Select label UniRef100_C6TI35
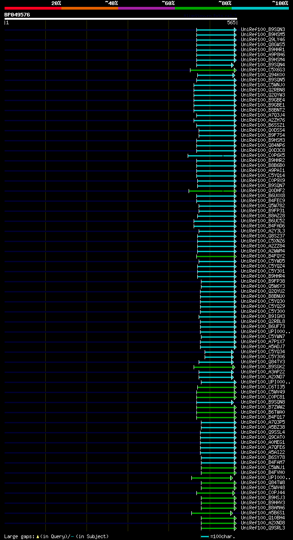The width and height of the screenshot is (293, 540). point(263,387)
